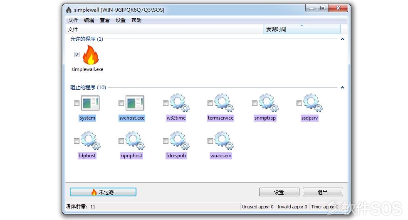This screenshot has height=220, width=408.
Task: Select the ssdpsrv service gear icon
Action: [x=313, y=103]
